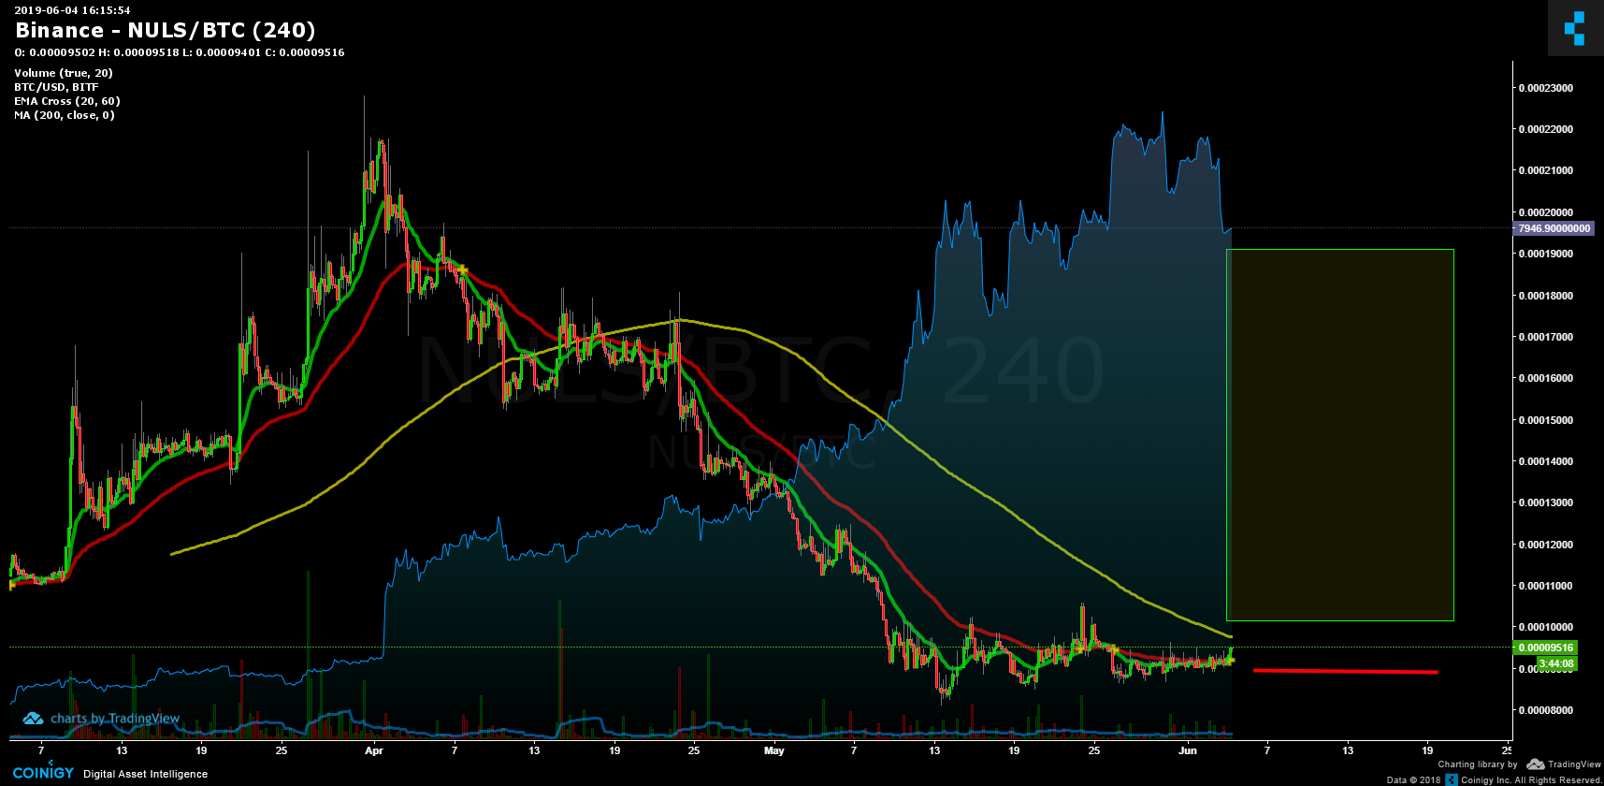The height and width of the screenshot is (786, 1604).
Task: Click the green '0.00009516' current price tag
Action: 1545,648
